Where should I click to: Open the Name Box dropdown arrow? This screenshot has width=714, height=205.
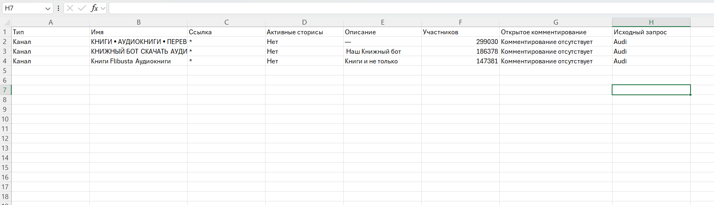(48, 8)
